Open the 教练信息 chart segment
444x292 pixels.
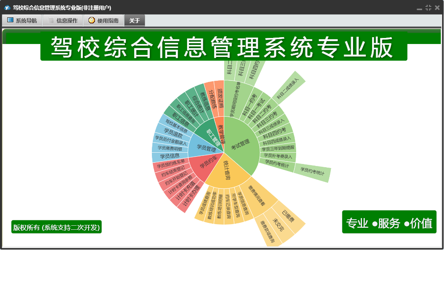tap(204, 102)
